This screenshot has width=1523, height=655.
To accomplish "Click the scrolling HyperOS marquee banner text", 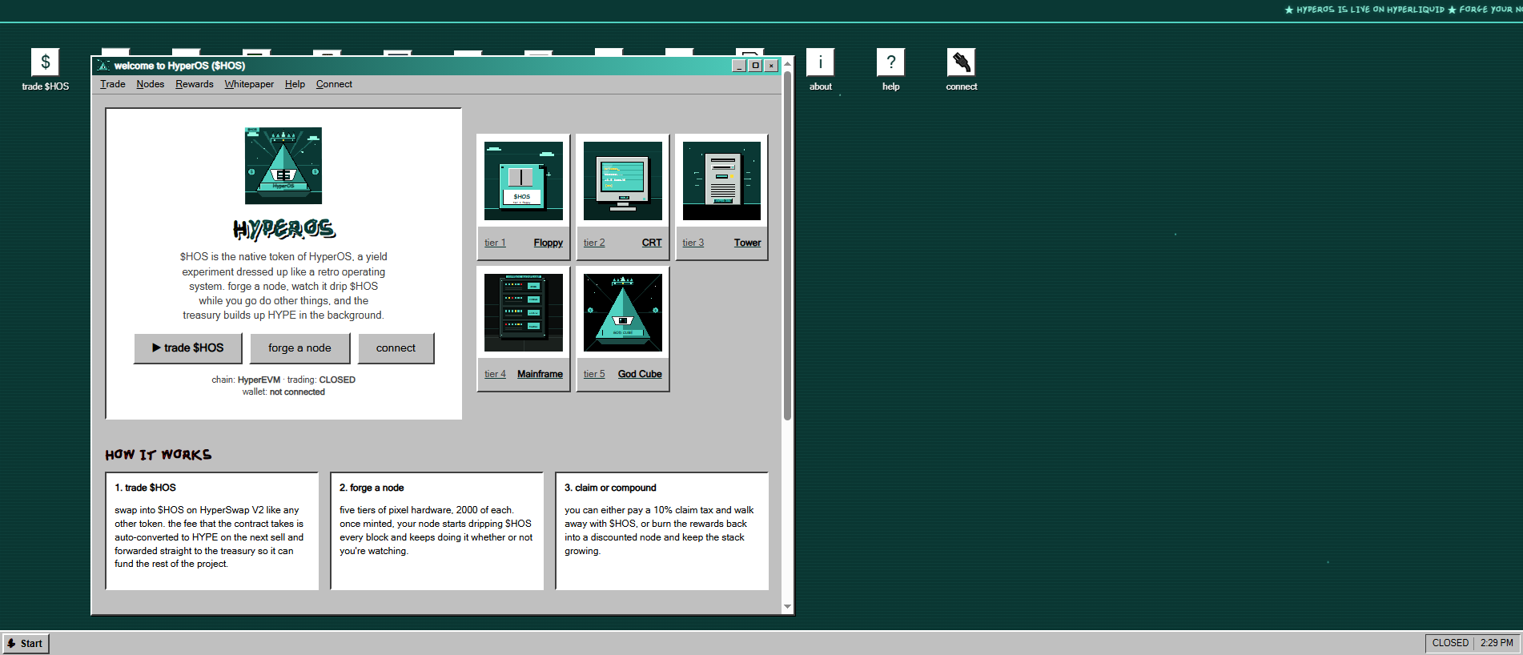I will tap(1403, 10).
